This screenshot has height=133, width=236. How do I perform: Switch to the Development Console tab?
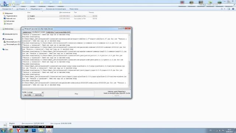pos(39,32)
